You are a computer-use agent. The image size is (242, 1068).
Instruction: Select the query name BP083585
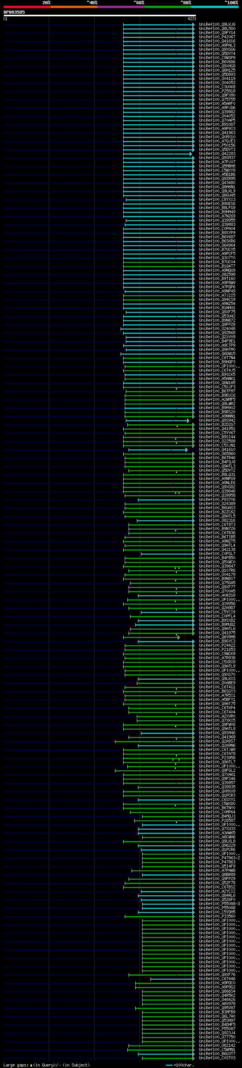point(14,12)
